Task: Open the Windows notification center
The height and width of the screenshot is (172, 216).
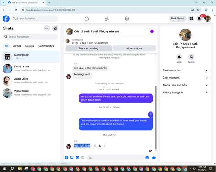Action: click(210, 169)
